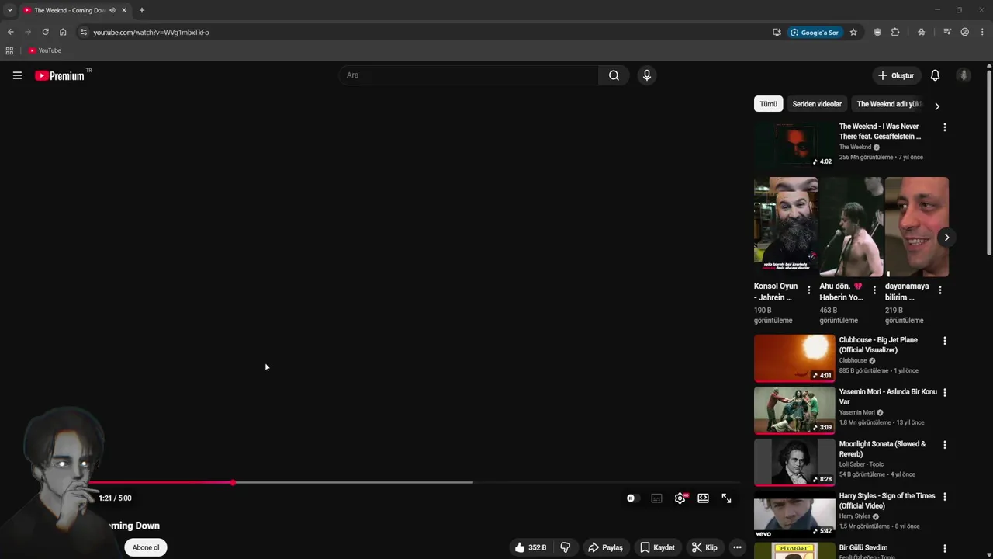Open Chrome three-dot menu
The width and height of the screenshot is (993, 559).
click(983, 32)
